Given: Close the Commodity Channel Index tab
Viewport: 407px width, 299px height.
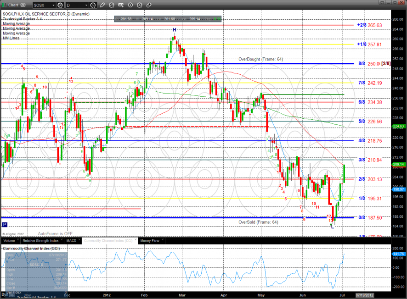Looking at the screenshot, I should (136, 239).
